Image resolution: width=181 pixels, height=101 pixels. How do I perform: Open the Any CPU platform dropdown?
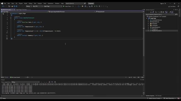pos(38,6)
